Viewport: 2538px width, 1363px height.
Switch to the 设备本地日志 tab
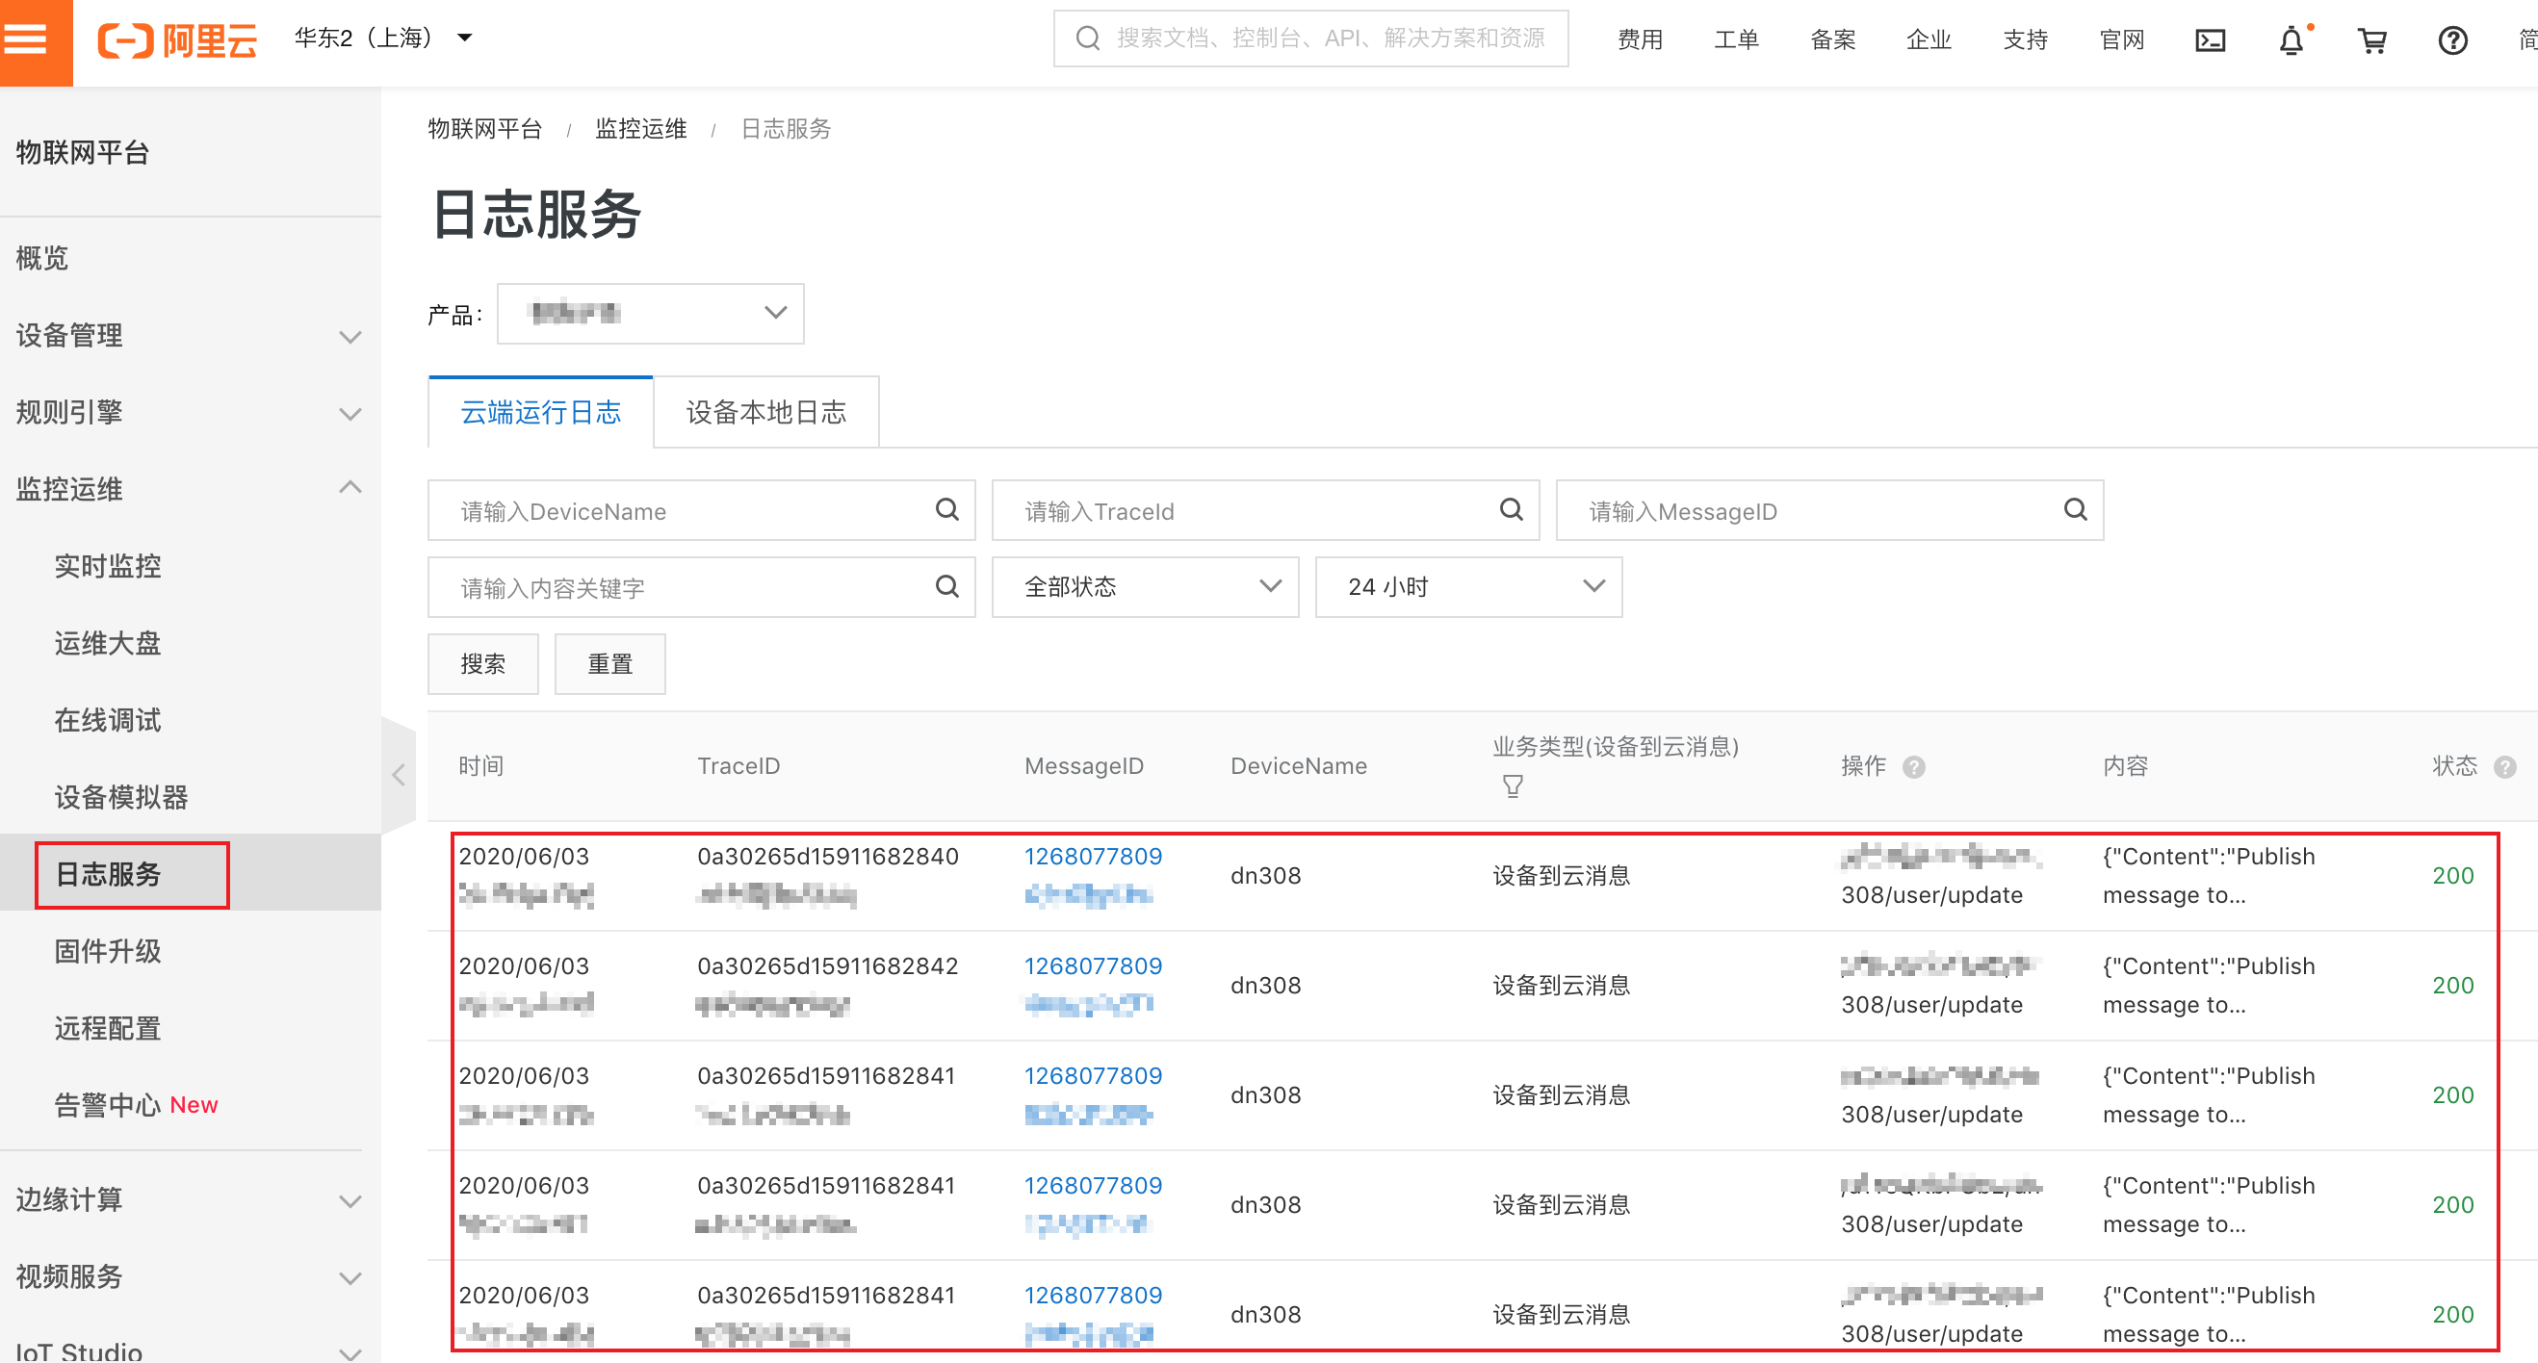pyautogui.click(x=765, y=413)
